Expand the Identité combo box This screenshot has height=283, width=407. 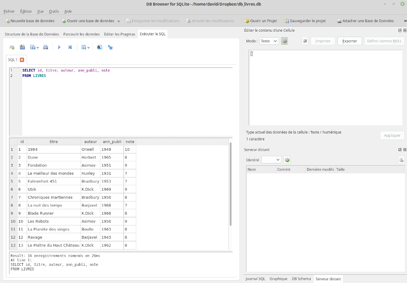(271, 160)
